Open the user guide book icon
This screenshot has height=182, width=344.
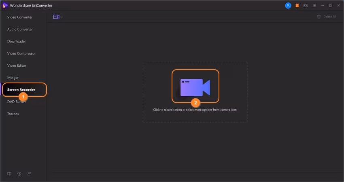coord(9,174)
